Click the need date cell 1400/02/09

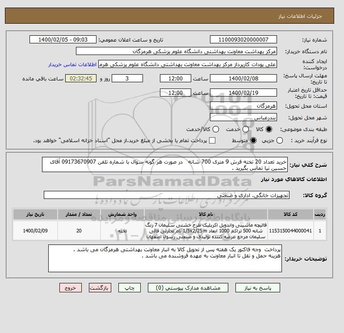[x=35, y=231]
